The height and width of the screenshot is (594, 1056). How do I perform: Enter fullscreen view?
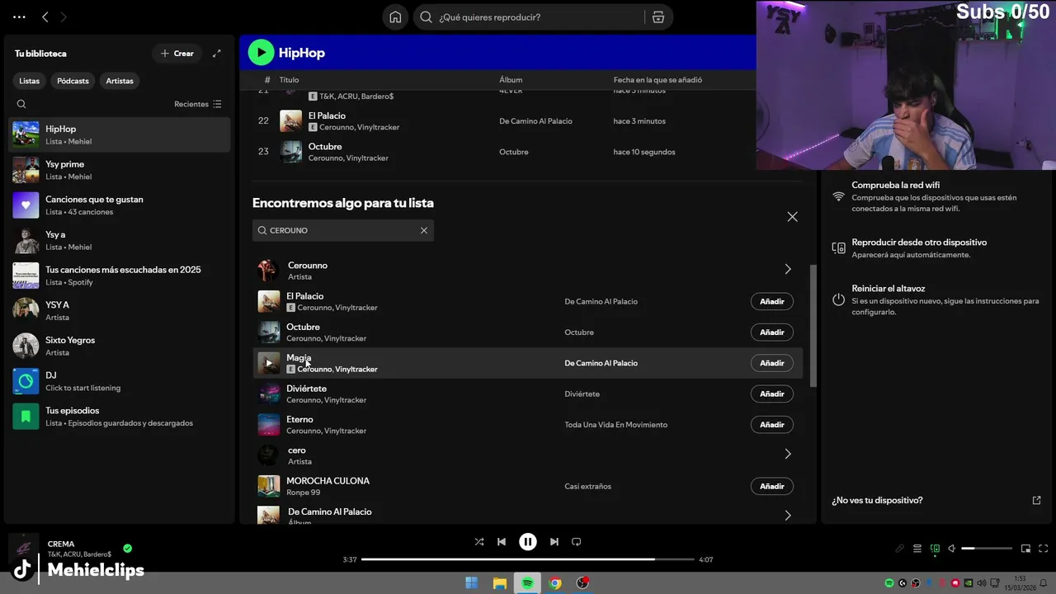coord(1044,549)
